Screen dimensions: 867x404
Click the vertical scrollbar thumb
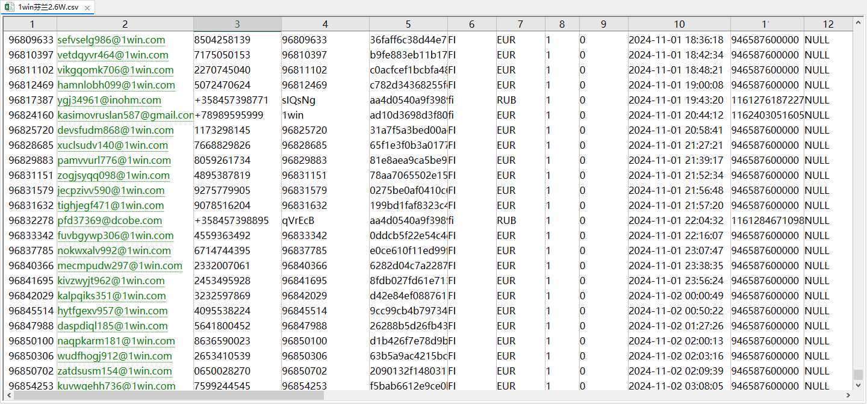pos(858,374)
